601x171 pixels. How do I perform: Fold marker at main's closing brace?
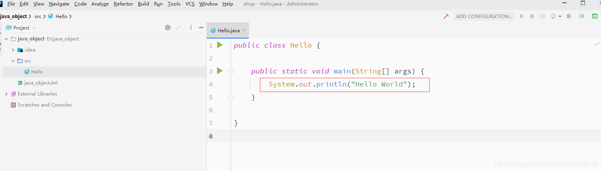point(231,97)
